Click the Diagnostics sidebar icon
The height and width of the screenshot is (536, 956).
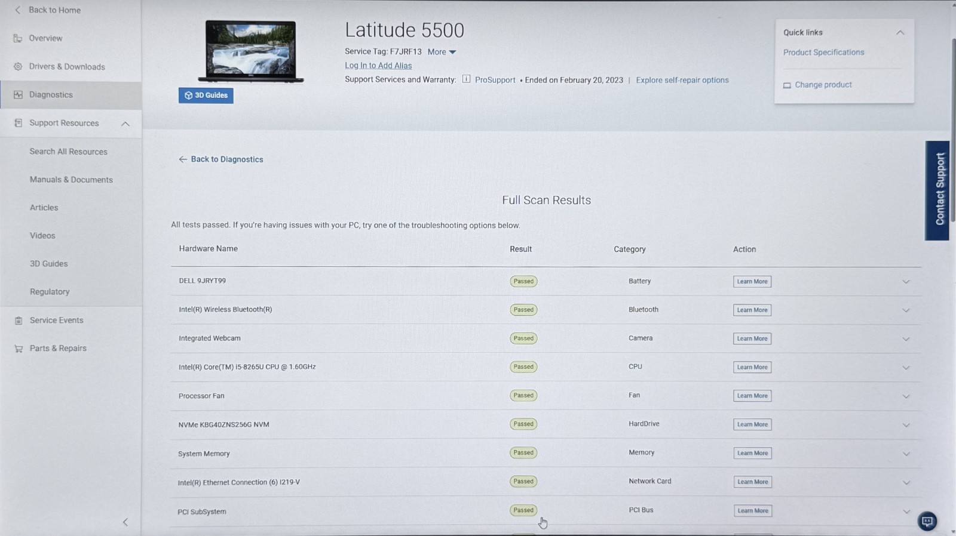18,95
